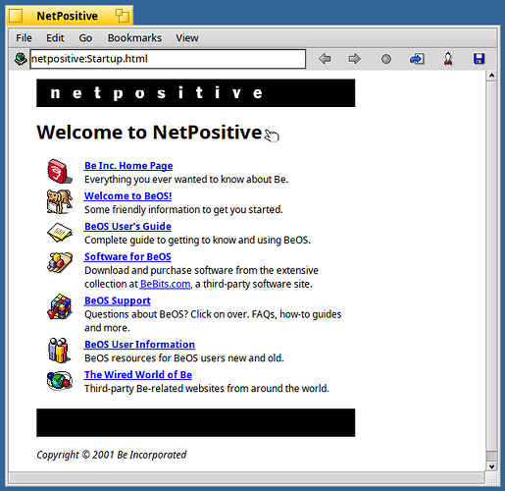Click the vertical scrollbar up arrow
Image resolution: width=505 pixels, height=491 pixels.
click(x=491, y=76)
